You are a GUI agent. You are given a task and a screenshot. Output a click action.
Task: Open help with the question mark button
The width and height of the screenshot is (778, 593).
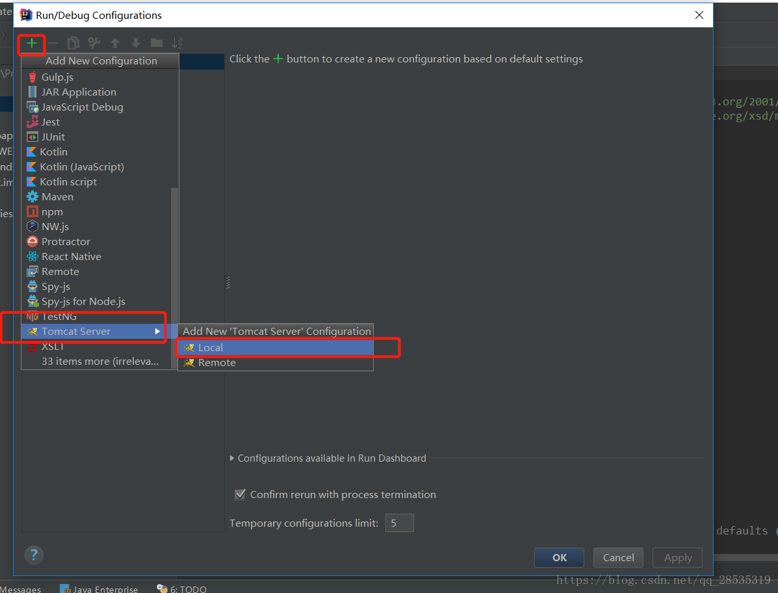(34, 555)
